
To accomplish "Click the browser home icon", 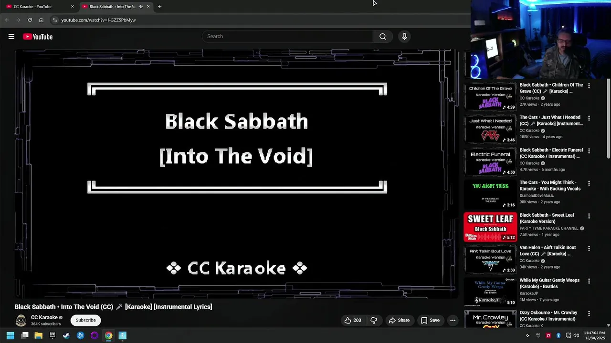I will [x=42, y=20].
